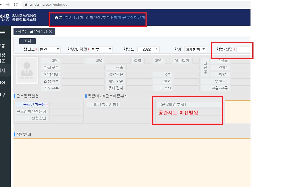
Task: Reload the page with the browser refresh icon
Action: [15, 4]
